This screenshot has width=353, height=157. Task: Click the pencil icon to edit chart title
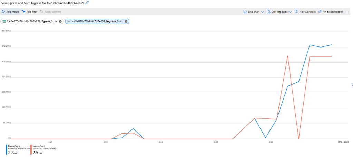(x=87, y=3)
